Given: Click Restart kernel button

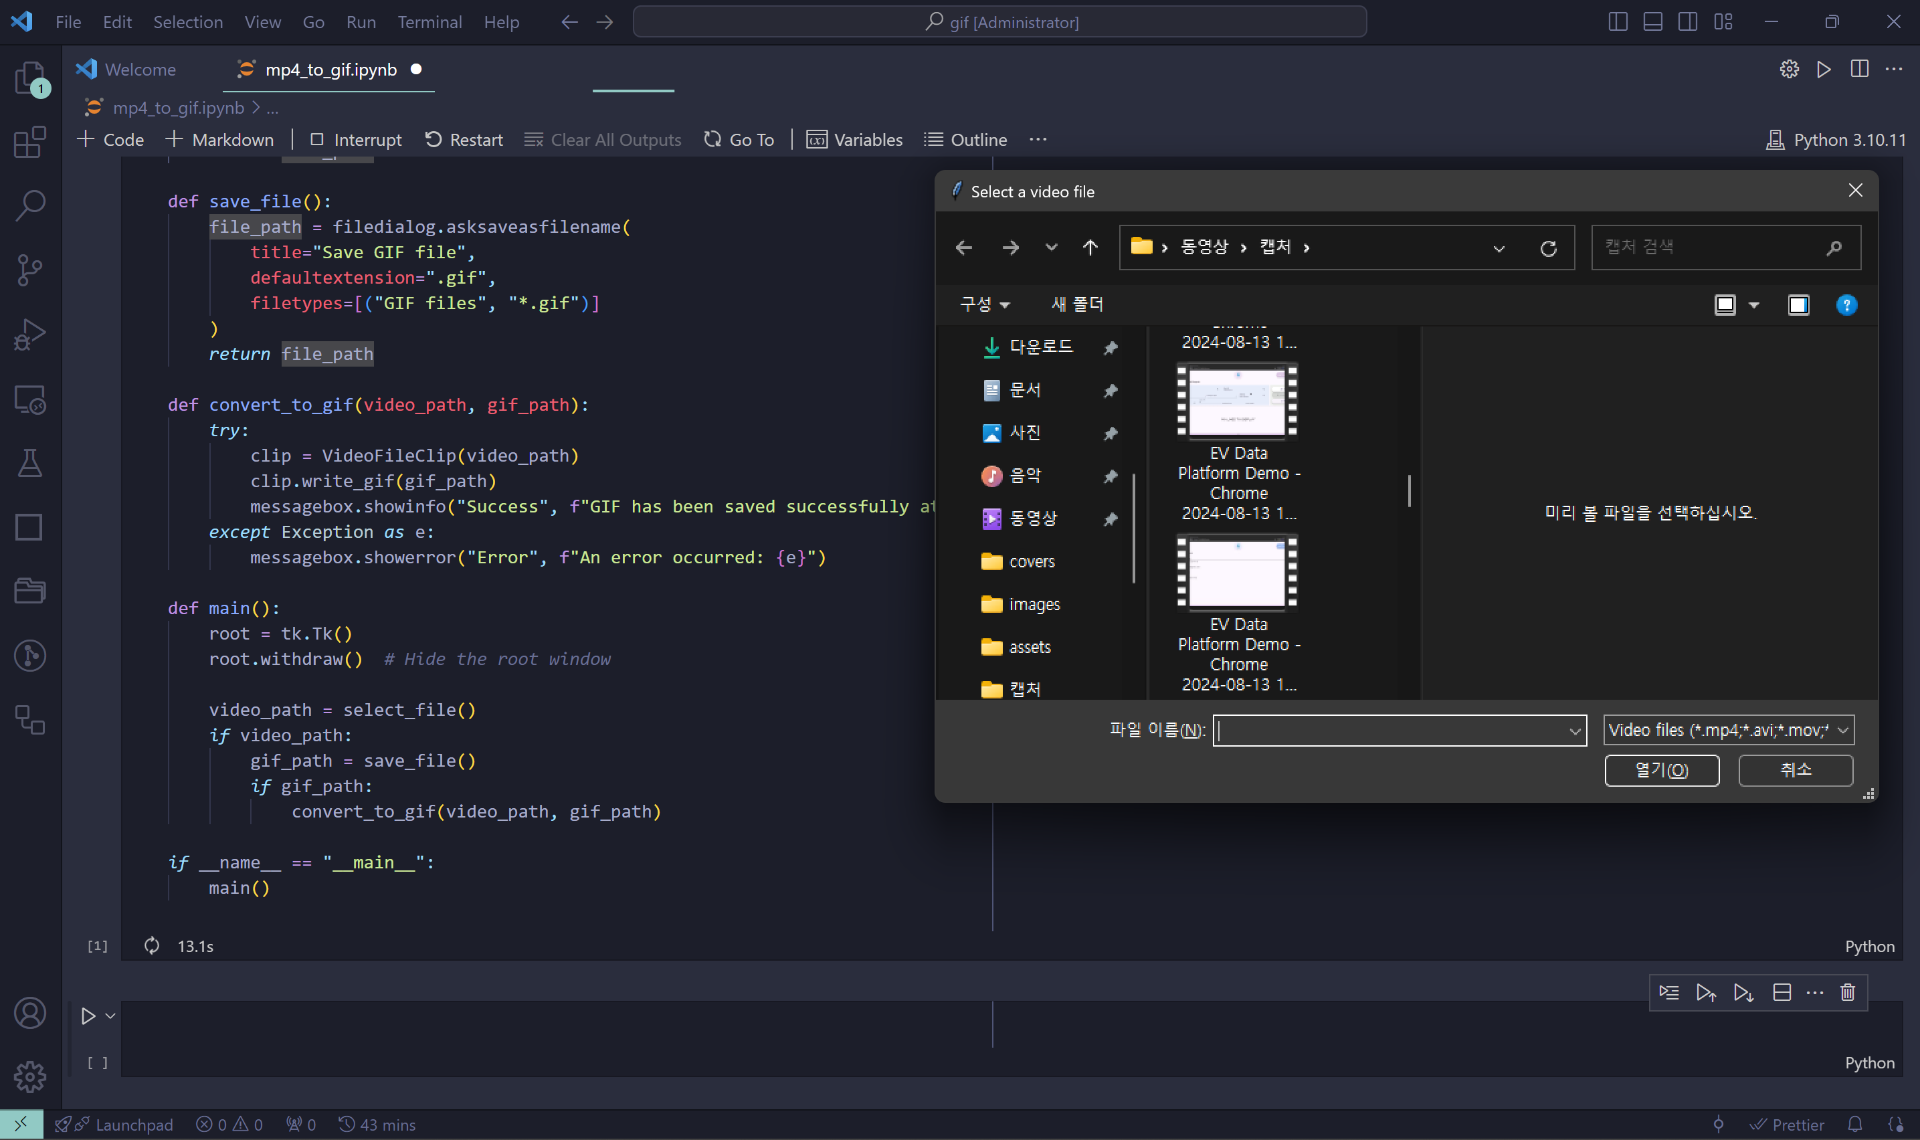Looking at the screenshot, I should (464, 140).
